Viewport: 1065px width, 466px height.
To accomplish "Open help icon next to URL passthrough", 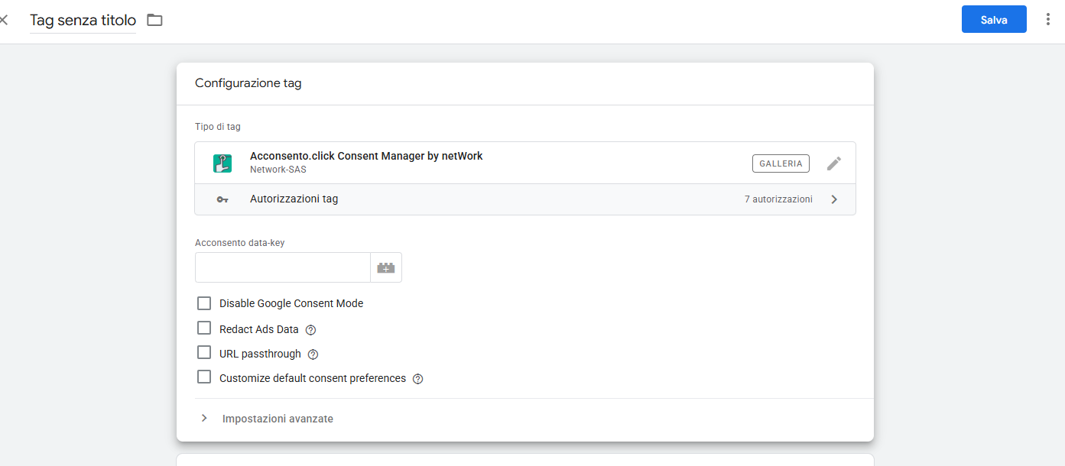I will [x=313, y=354].
